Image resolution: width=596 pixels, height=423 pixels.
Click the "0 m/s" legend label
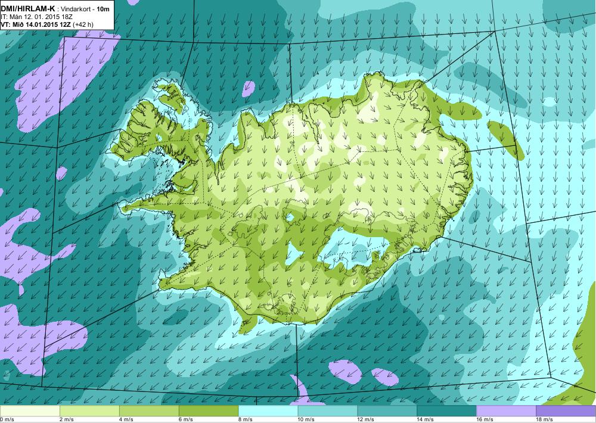coord(7,419)
